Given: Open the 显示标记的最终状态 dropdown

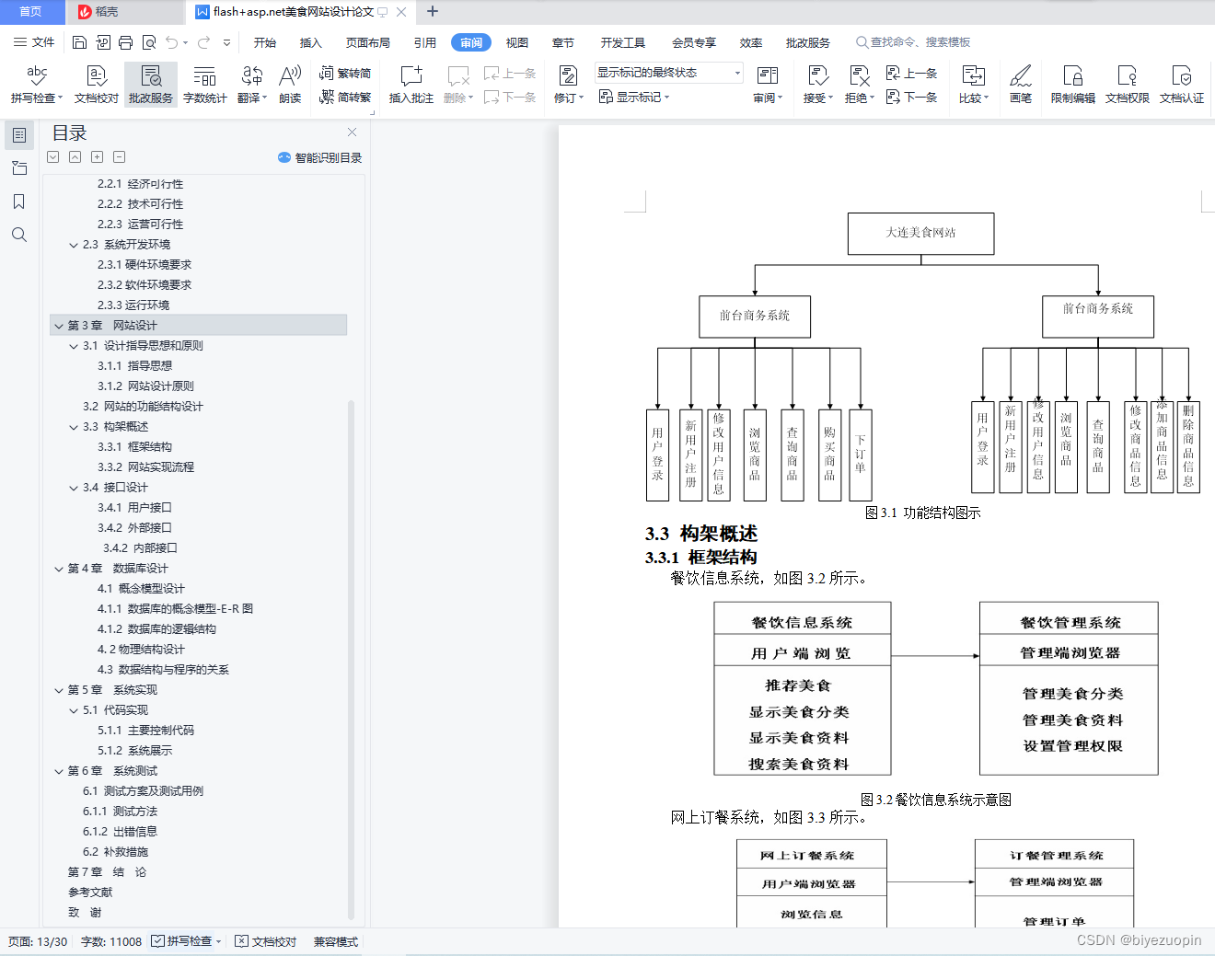Looking at the screenshot, I should pyautogui.click(x=668, y=73).
